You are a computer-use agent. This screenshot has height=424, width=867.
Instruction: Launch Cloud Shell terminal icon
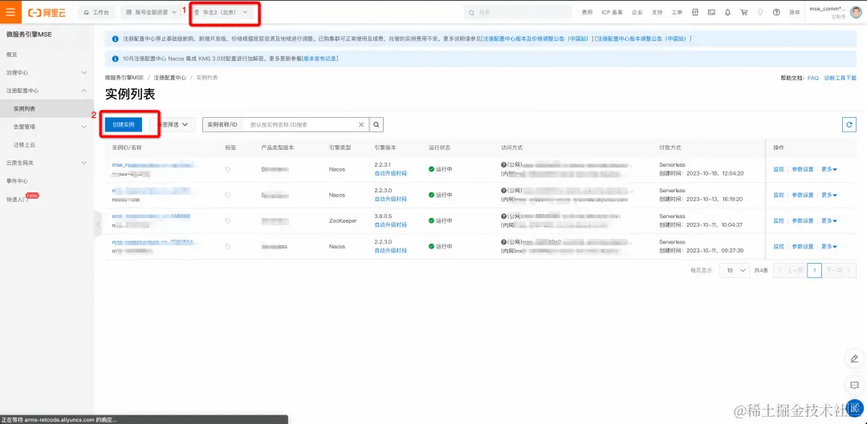tap(711, 12)
